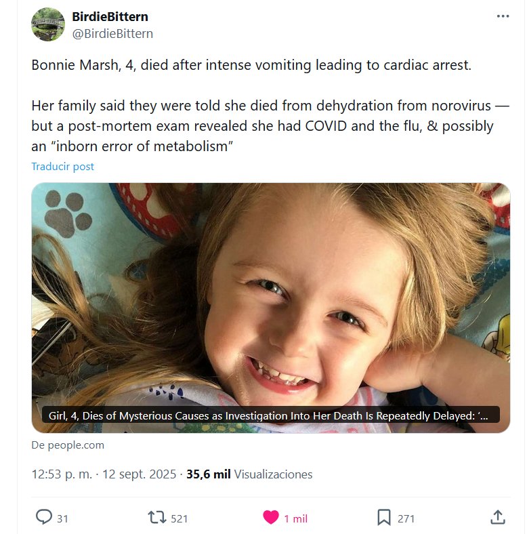The width and height of the screenshot is (527, 534).
Task: Click the repost arrows icon
Action: tap(157, 518)
